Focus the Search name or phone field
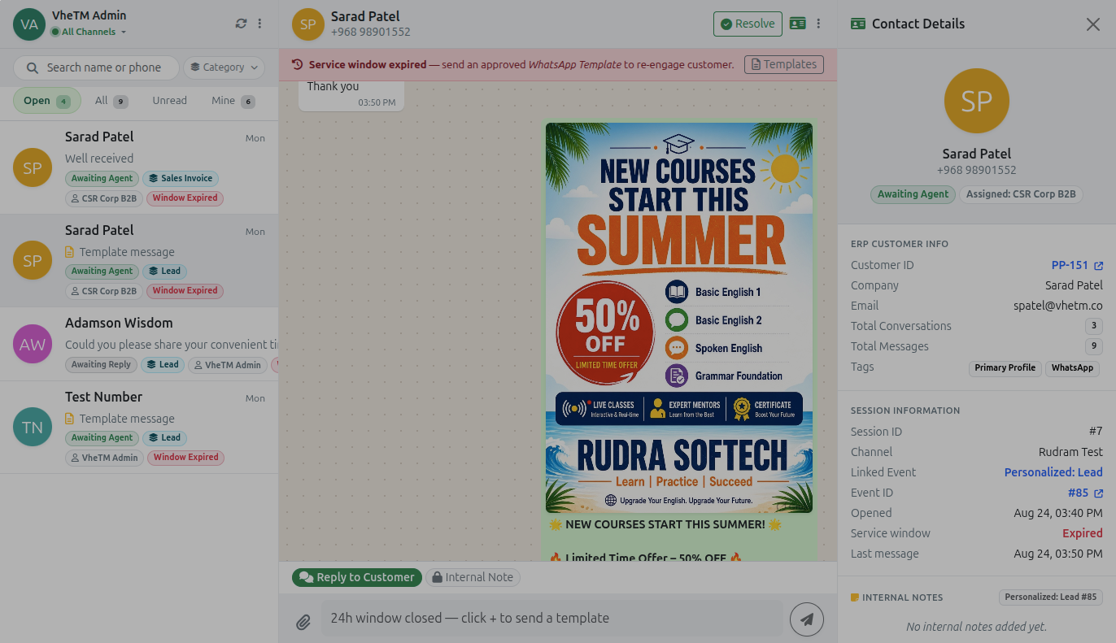Image resolution: width=1116 pixels, height=643 pixels. click(x=96, y=67)
